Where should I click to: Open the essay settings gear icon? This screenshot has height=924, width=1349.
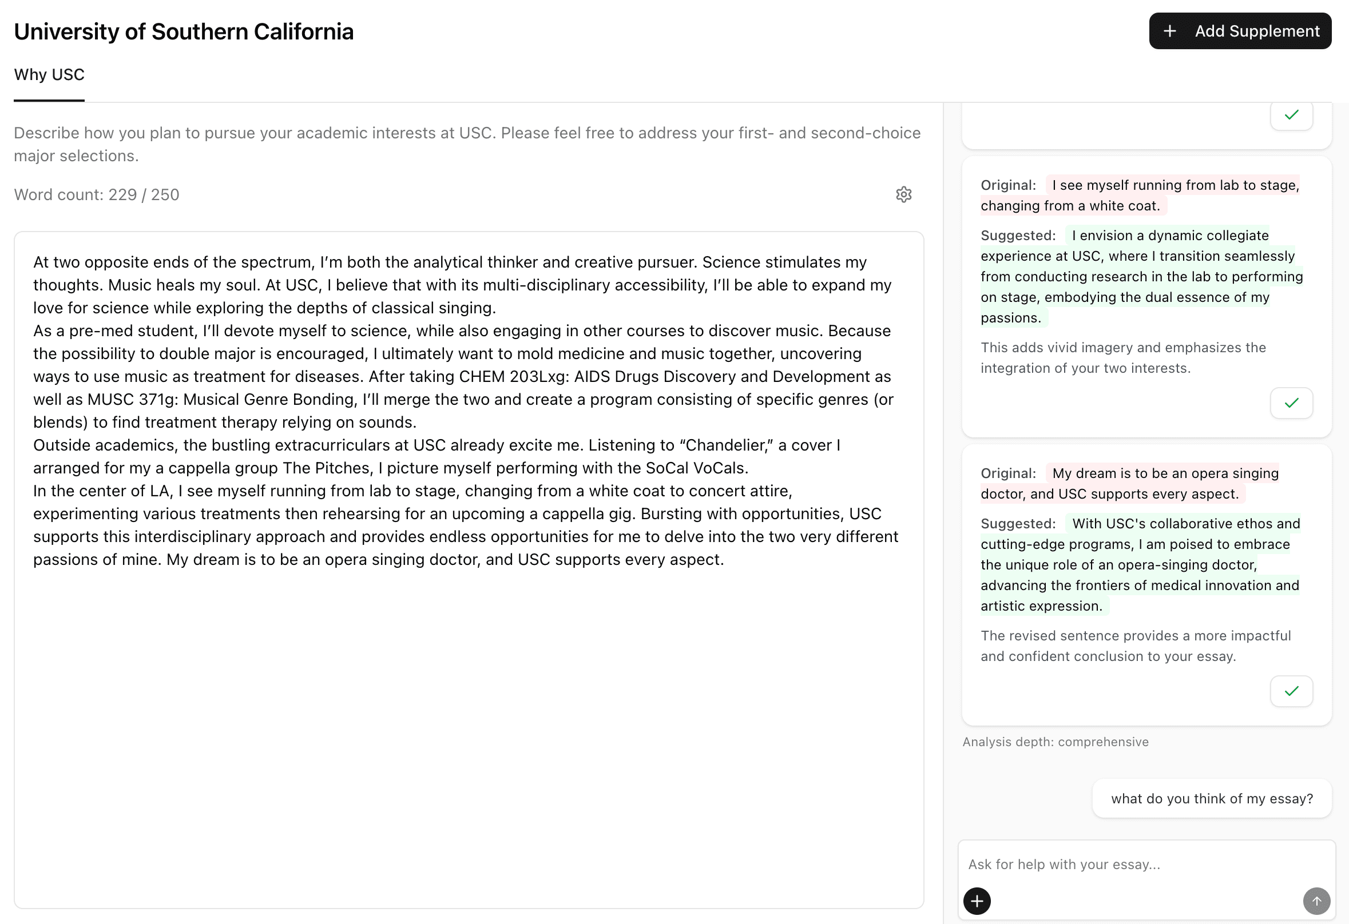coord(903,194)
